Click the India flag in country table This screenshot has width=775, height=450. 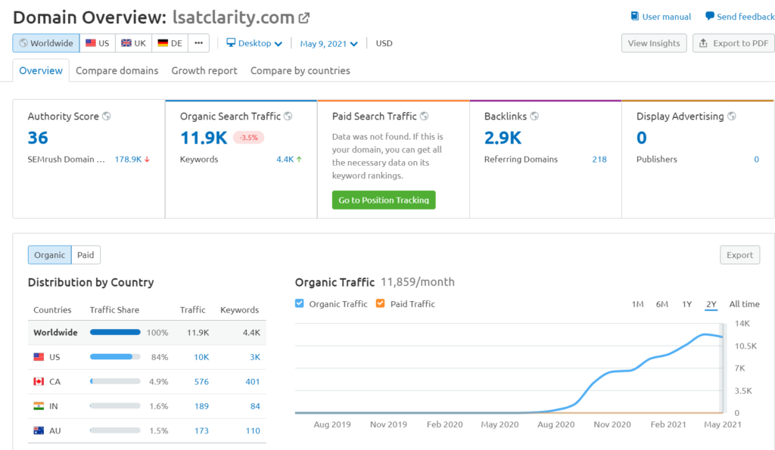click(x=39, y=406)
